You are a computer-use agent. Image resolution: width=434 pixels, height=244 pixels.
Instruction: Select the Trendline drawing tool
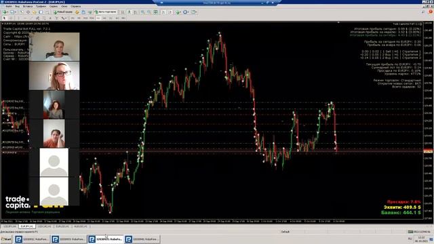click(x=31, y=18)
